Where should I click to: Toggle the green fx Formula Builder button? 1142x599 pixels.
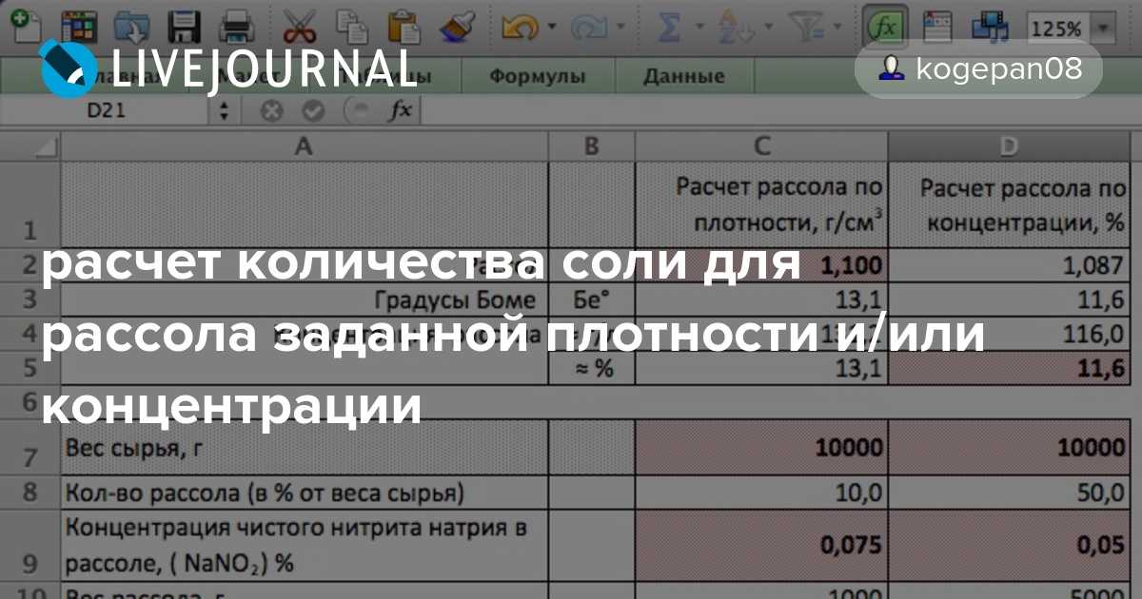tap(885, 28)
